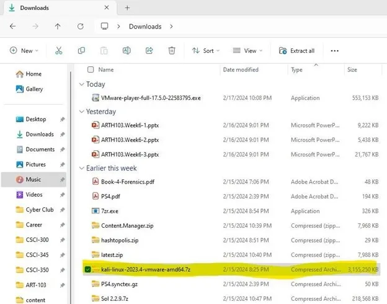Sort by Date modified column header
Screen dimensions: 387x304
click(x=241, y=69)
